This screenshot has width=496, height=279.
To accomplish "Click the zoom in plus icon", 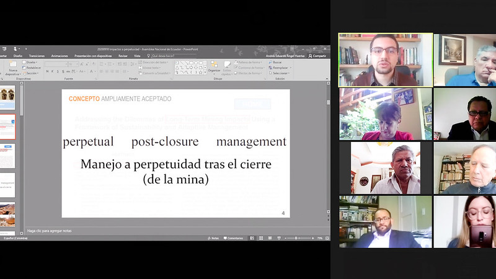I will [313, 238].
